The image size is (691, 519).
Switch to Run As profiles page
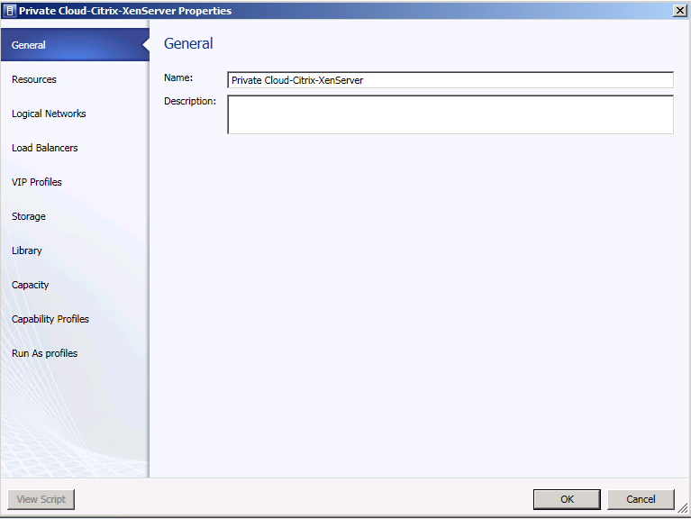coord(44,353)
